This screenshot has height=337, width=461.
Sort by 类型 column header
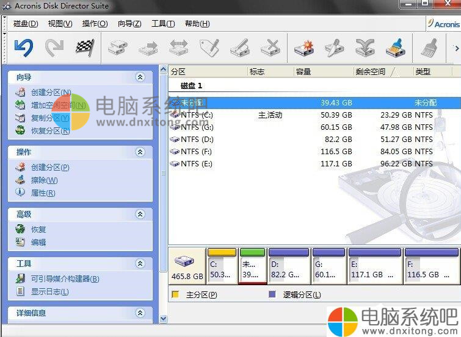pos(433,72)
